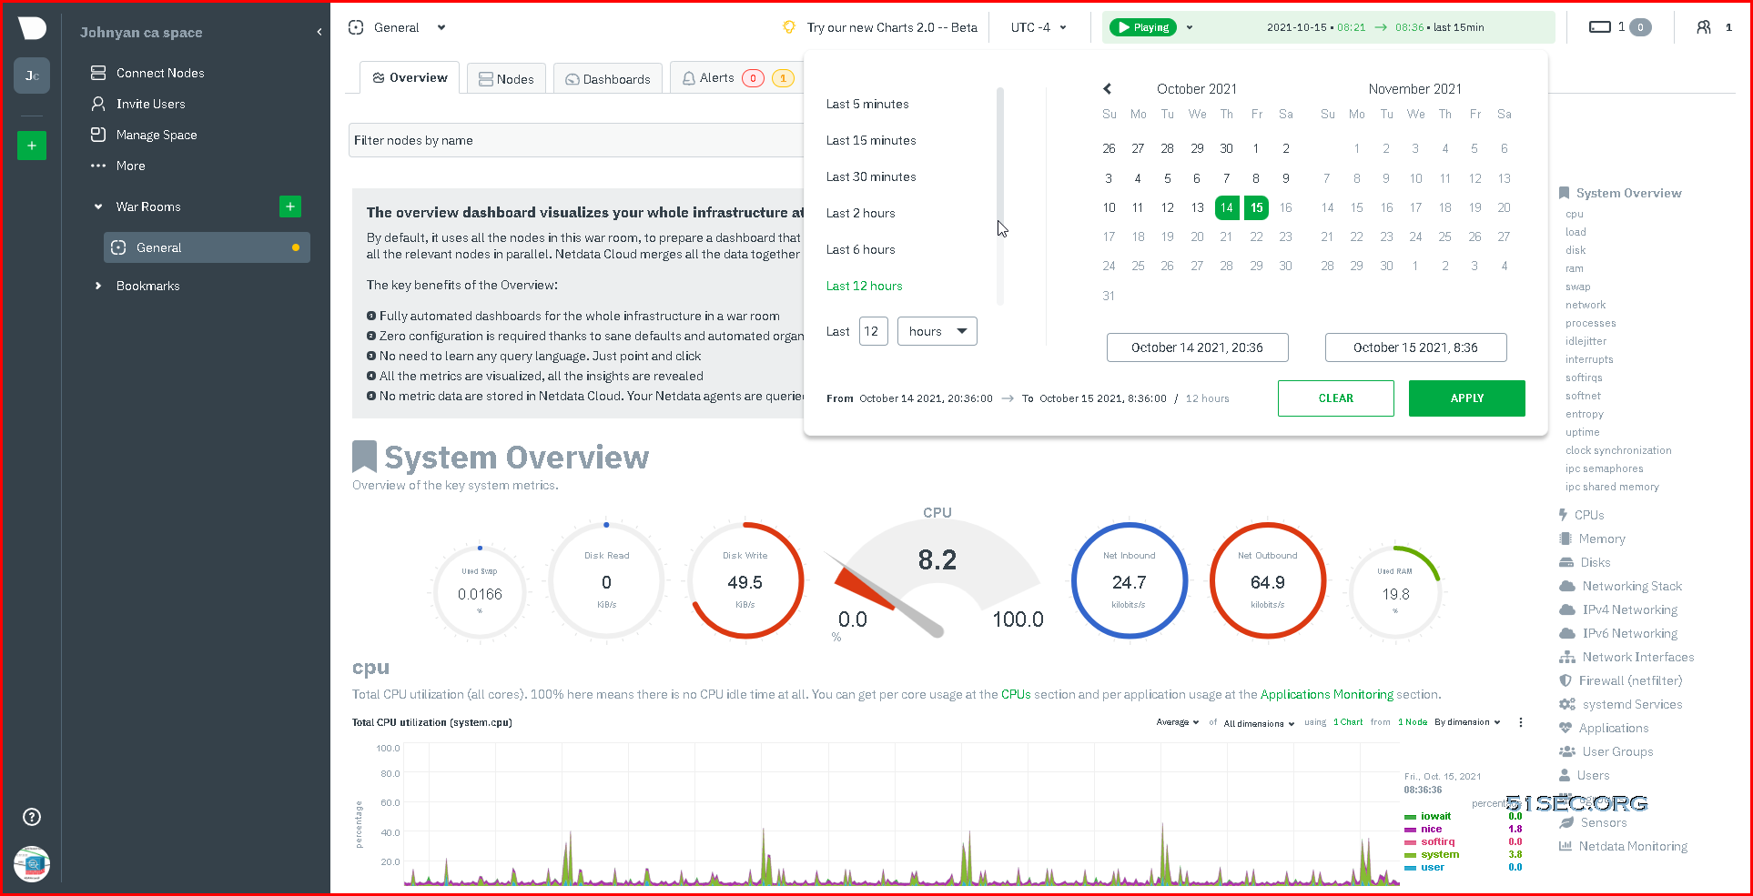The image size is (1753, 896).
Task: Open the user profile avatar
Action: [32, 864]
